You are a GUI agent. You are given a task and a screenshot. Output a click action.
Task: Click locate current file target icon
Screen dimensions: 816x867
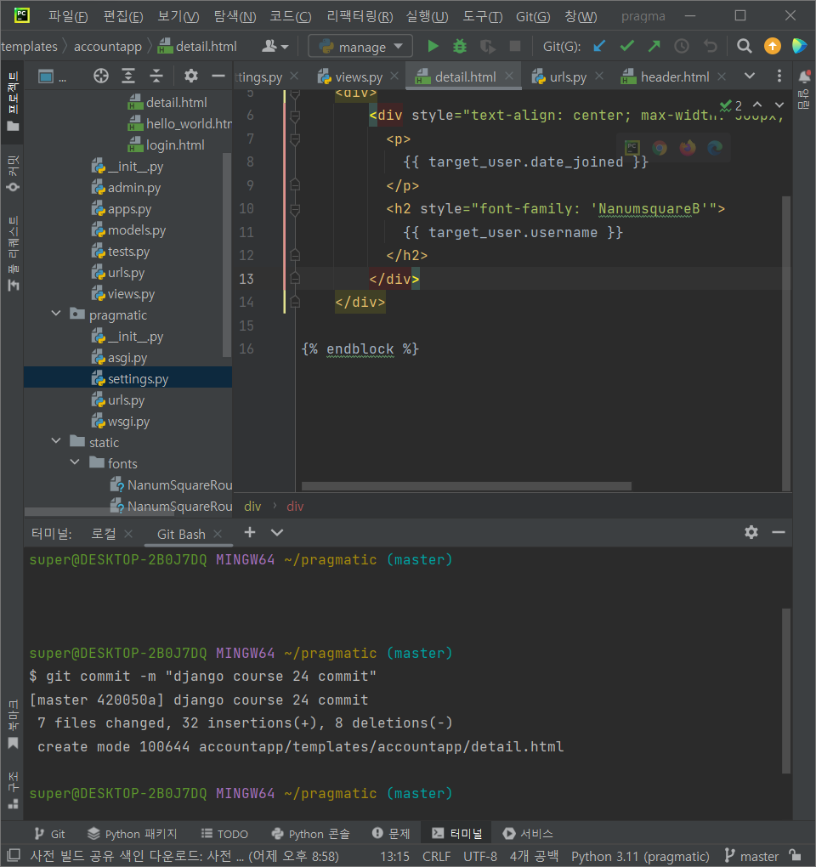click(101, 76)
